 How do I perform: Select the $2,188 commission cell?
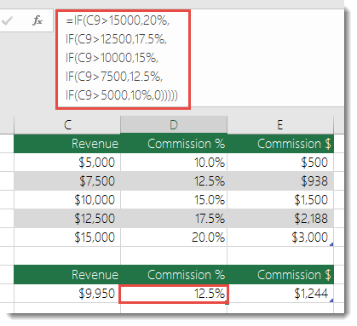(280, 219)
